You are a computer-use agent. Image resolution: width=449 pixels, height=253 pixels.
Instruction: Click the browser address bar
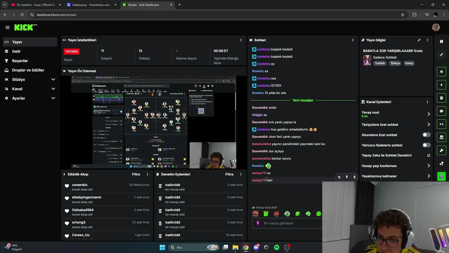[214, 15]
